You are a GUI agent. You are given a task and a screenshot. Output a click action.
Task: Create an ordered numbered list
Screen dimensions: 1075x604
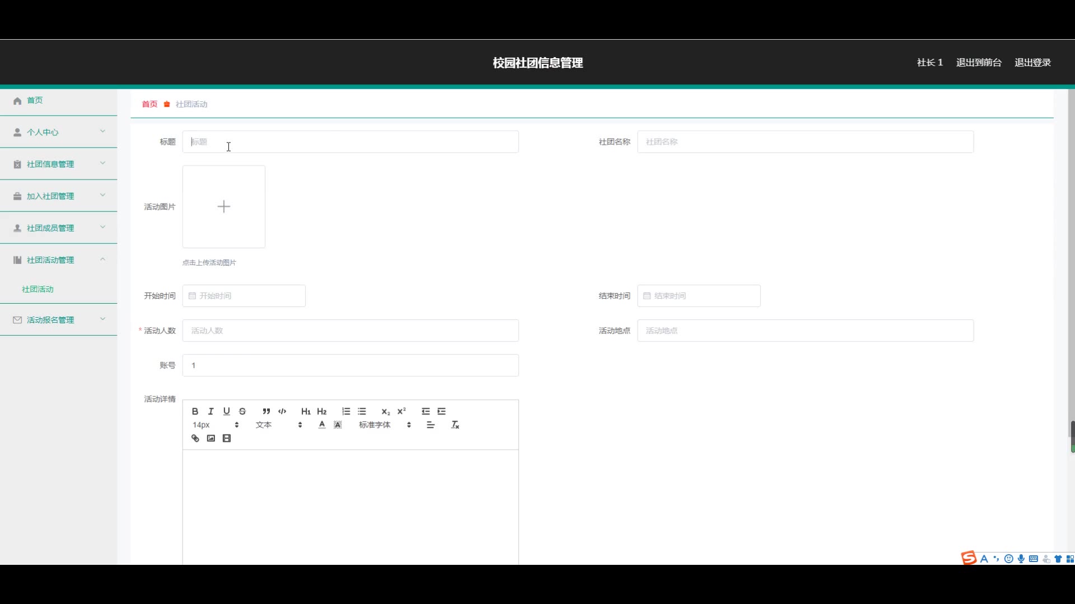346,411
